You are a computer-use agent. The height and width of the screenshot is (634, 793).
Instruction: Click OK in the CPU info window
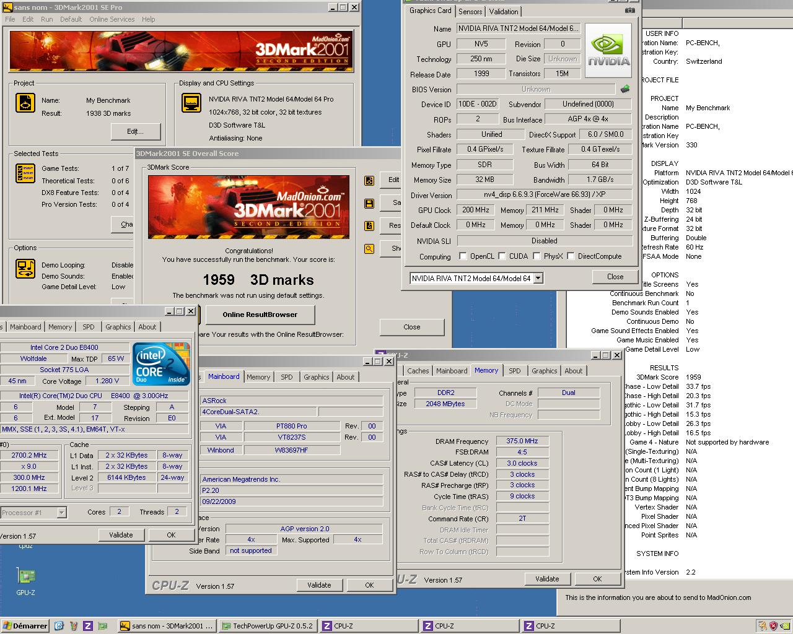[171, 535]
